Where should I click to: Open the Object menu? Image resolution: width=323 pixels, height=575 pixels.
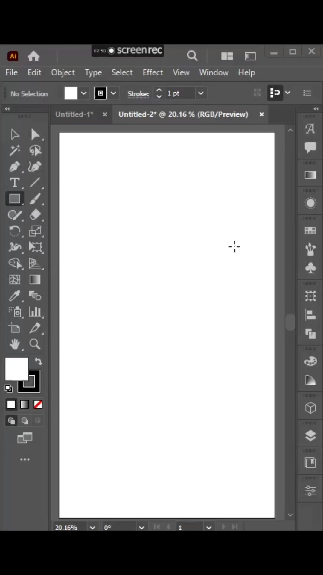[x=63, y=72]
